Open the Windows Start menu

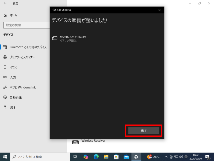point(5,157)
